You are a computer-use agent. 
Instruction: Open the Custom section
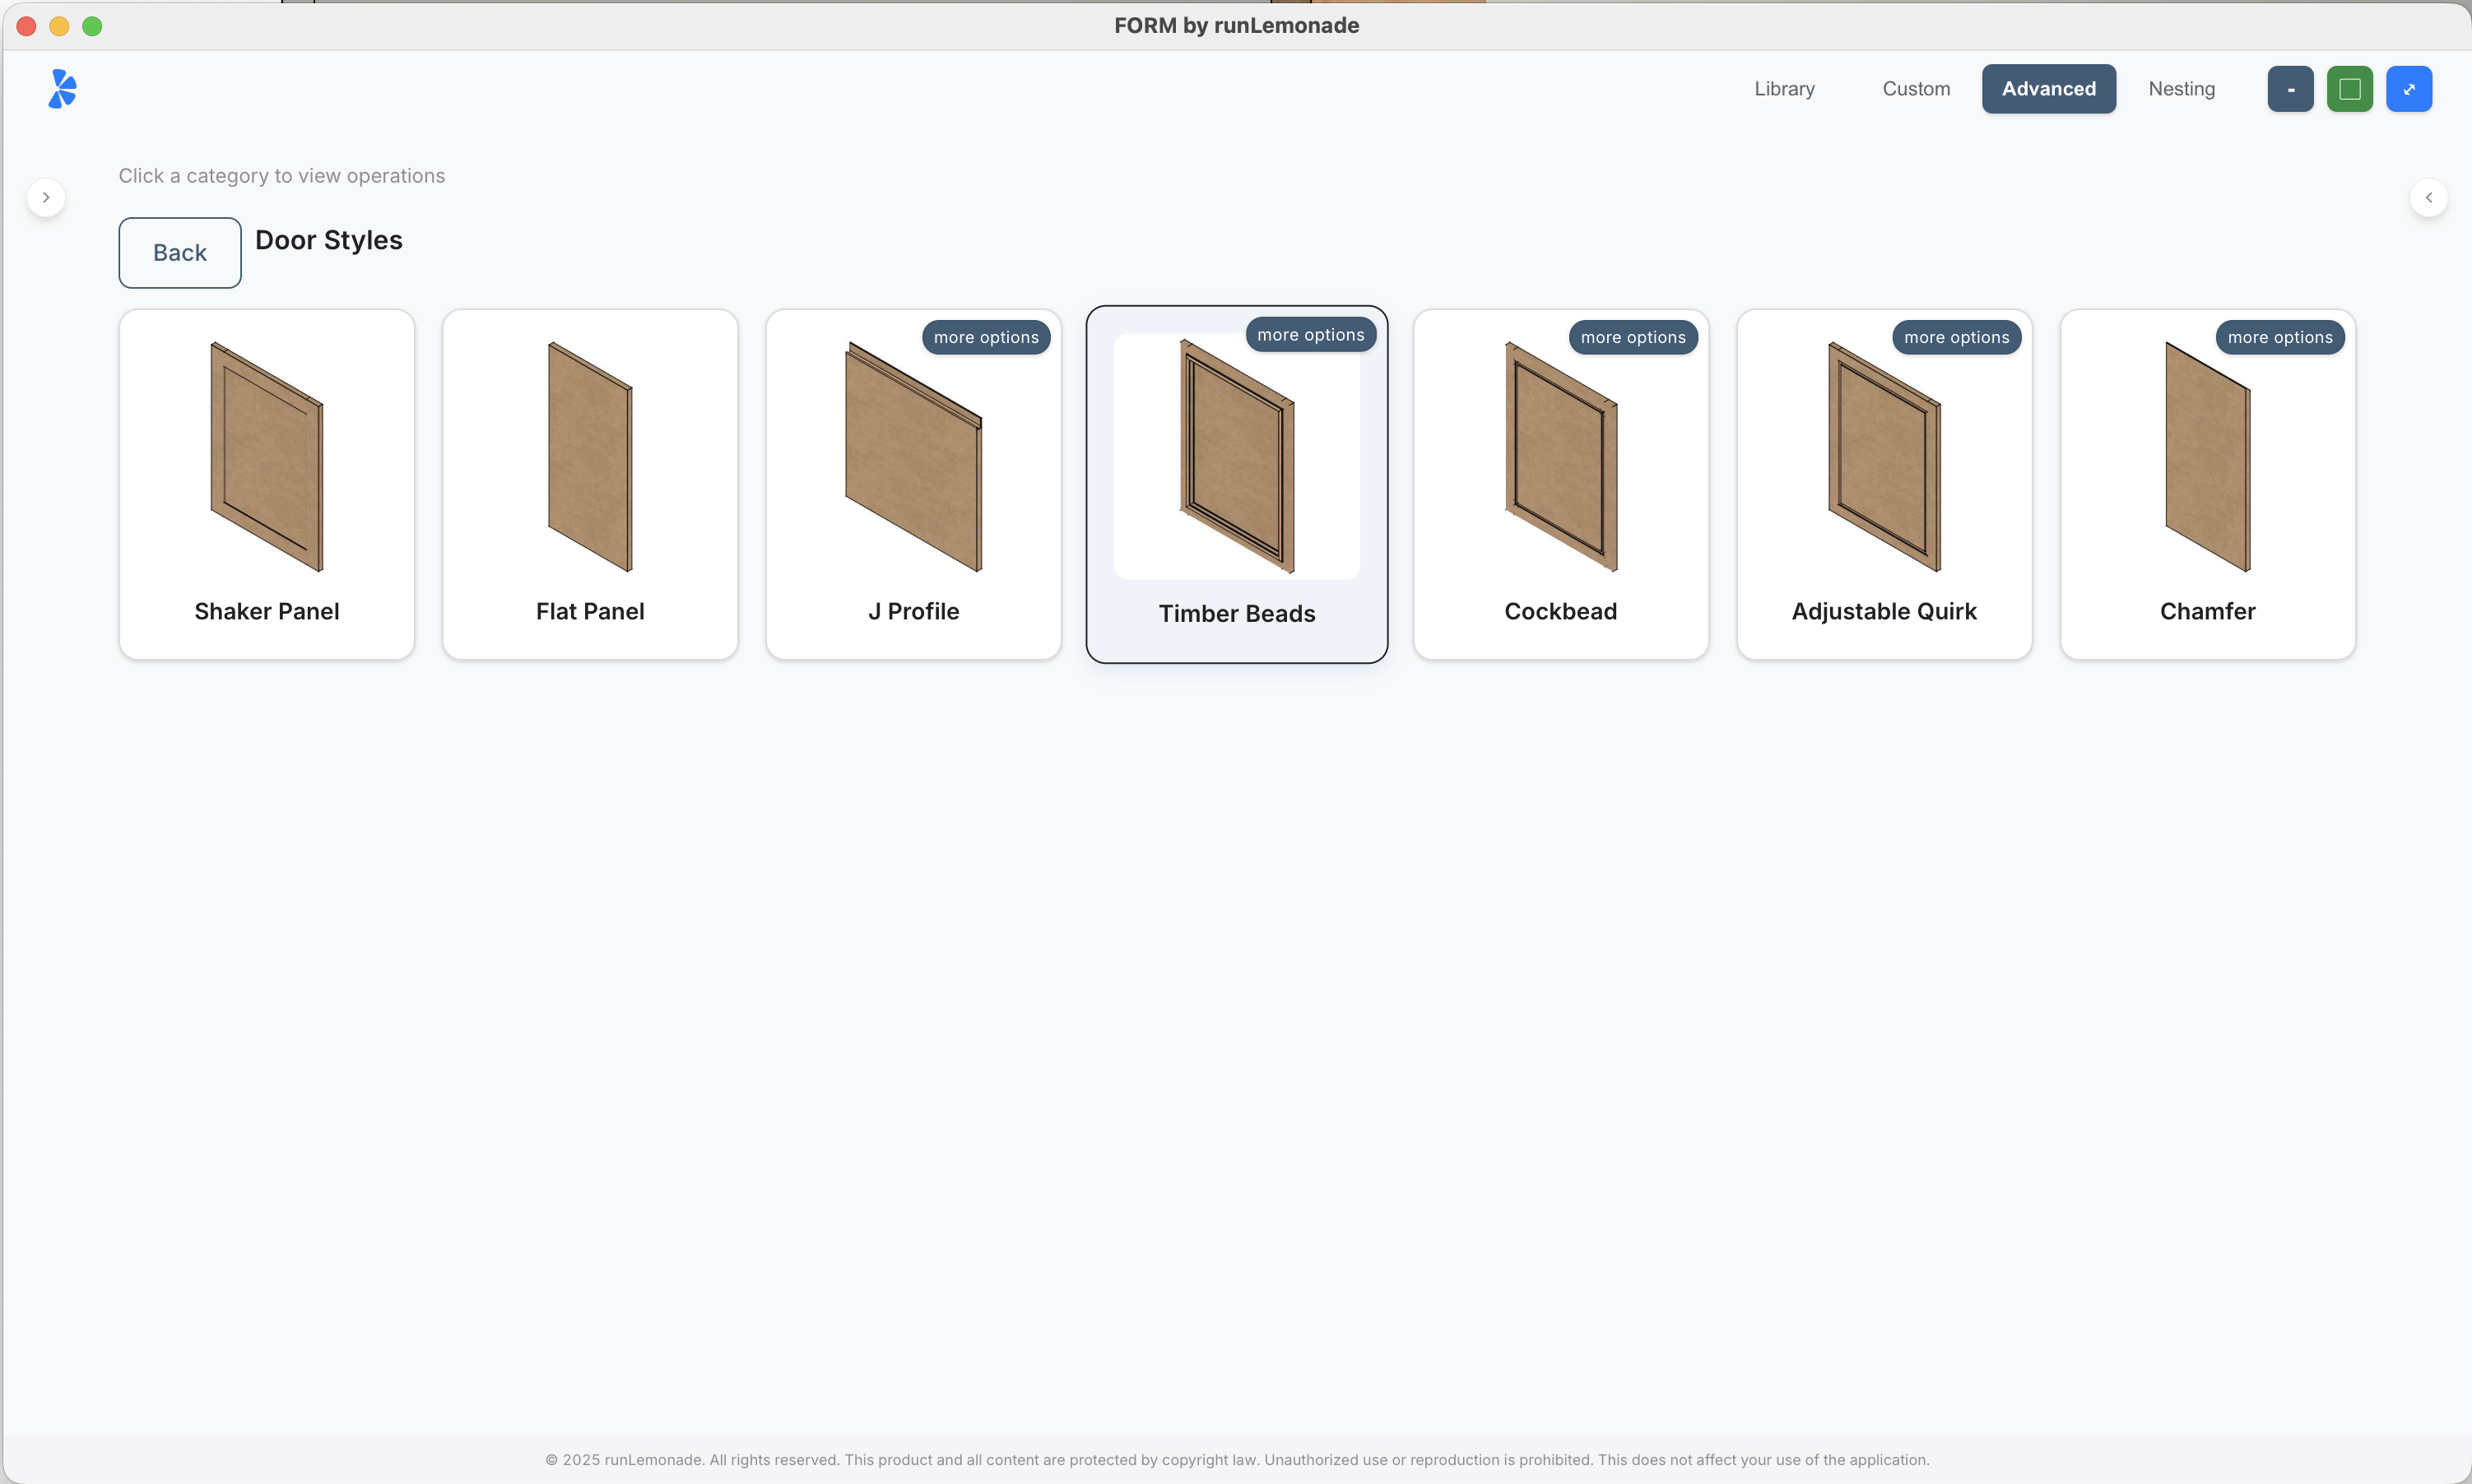pos(1915,88)
